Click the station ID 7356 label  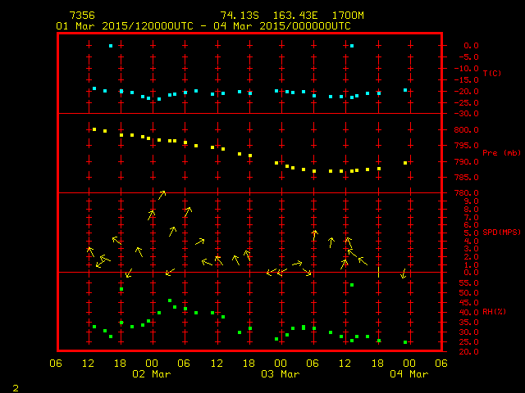(83, 16)
